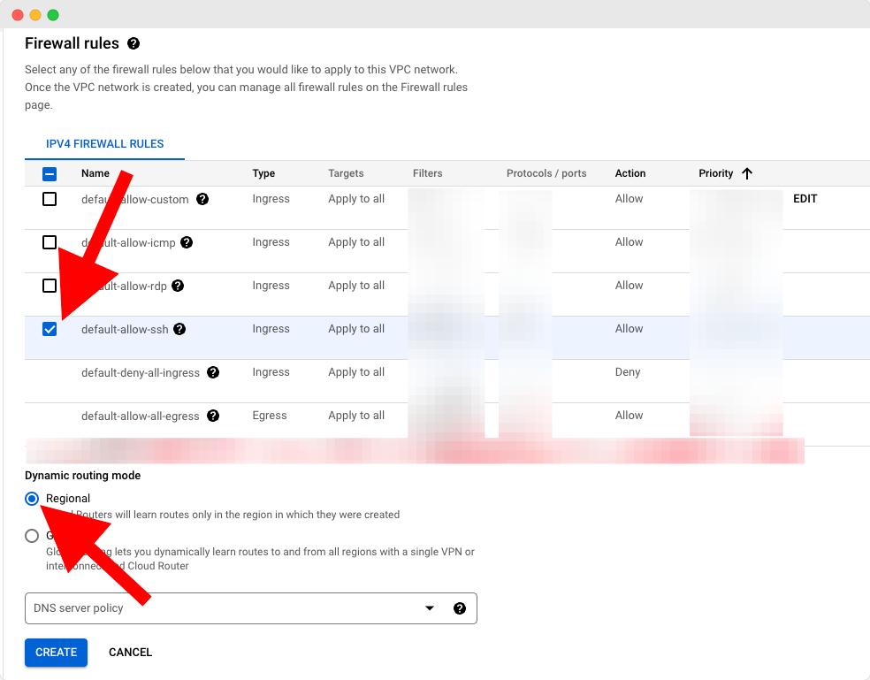This screenshot has width=870, height=680.
Task: Click help icon beside default-deny-all-ingress
Action: [213, 372]
